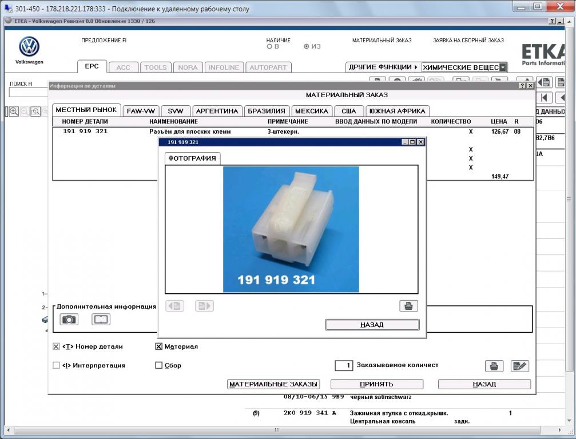Click the remote desktop icon in the title bar

(7, 8)
